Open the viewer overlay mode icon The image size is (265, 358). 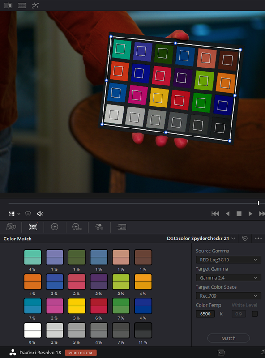tap(12, 213)
